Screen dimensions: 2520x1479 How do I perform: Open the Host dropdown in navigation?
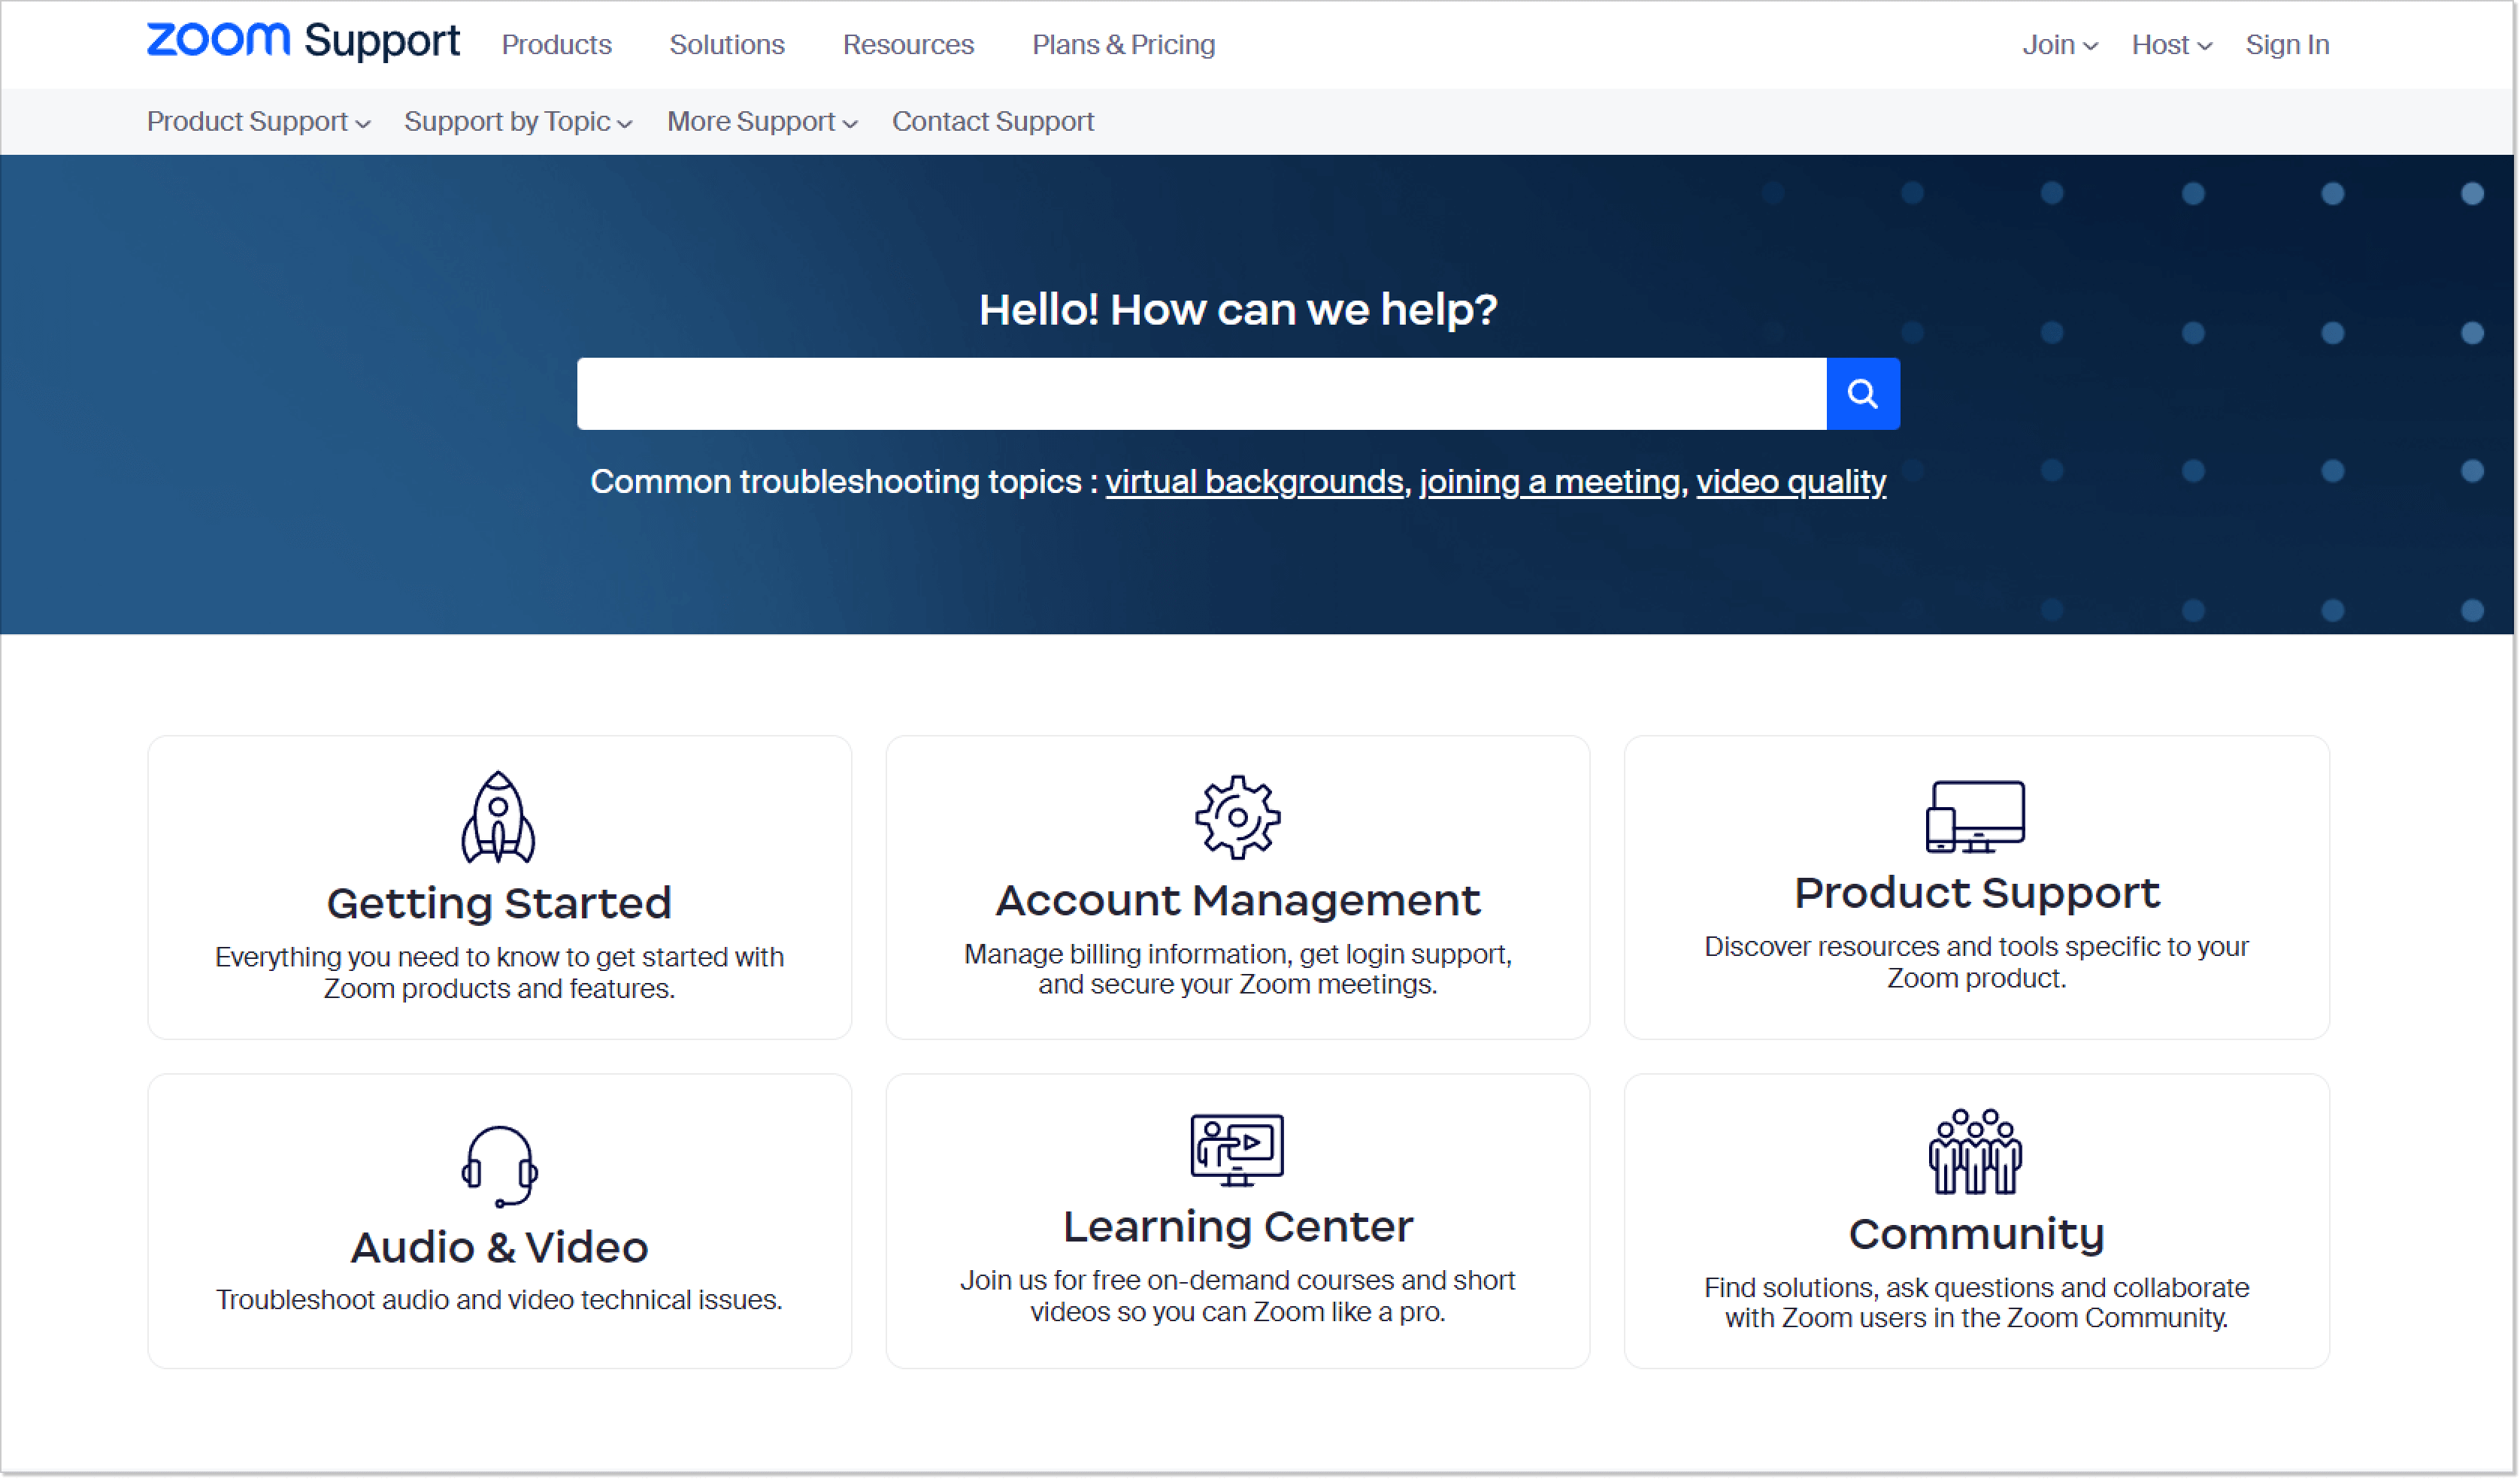tap(2170, 44)
